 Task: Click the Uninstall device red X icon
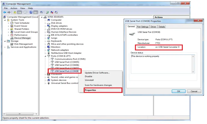pyautogui.click(x=52, y=12)
